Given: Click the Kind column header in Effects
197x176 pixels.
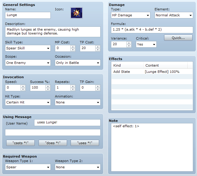Looking at the screenshot, I should coord(127,65).
